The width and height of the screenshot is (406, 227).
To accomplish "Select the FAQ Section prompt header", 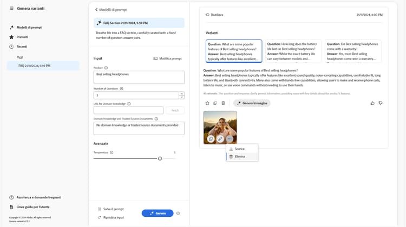I will coord(139,23).
